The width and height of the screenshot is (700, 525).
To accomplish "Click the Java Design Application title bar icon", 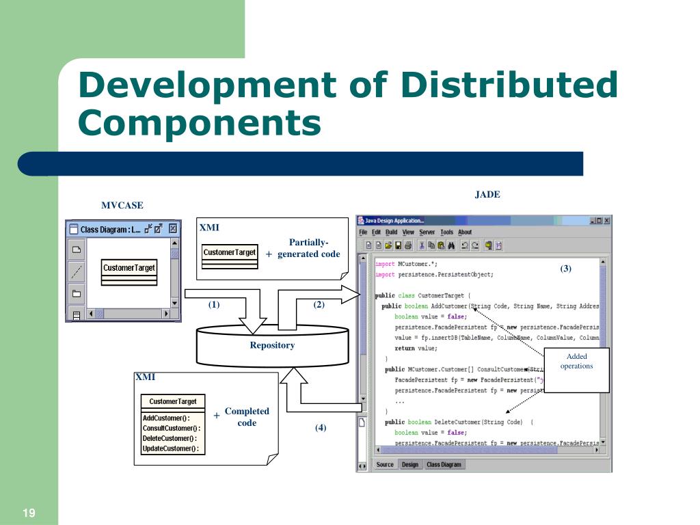I will [361, 220].
